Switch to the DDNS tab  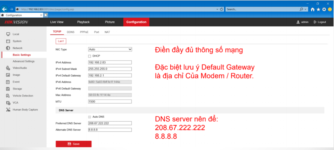pos(70,32)
